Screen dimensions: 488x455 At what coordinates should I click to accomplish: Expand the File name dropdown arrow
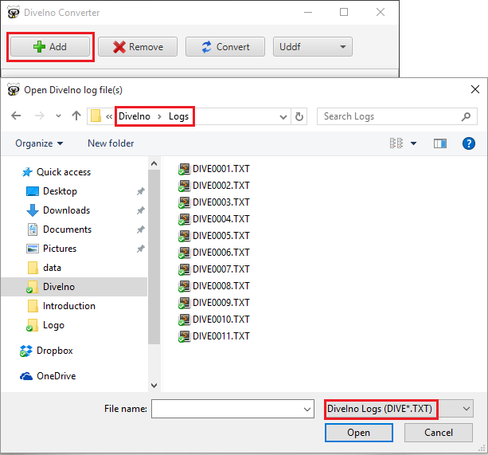(x=307, y=409)
